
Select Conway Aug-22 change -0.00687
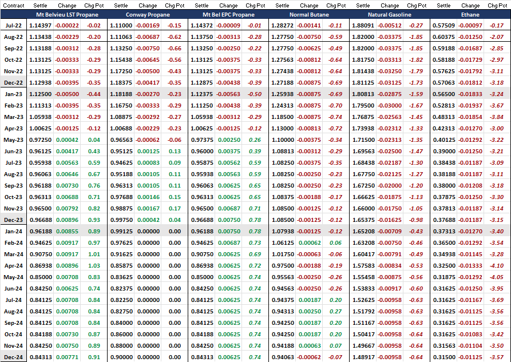coord(148,37)
